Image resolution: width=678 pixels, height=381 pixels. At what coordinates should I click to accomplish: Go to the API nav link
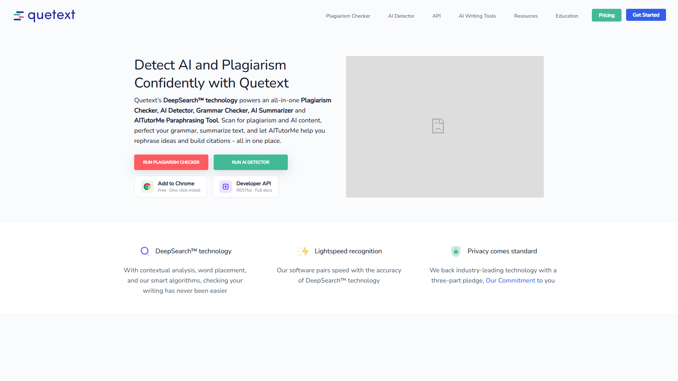[436, 16]
